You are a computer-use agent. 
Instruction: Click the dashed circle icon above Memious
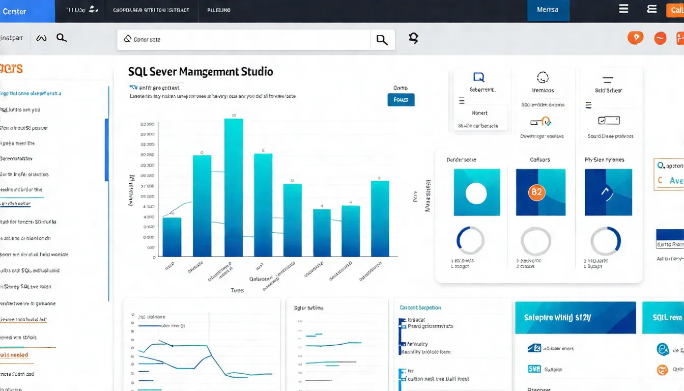pos(543,77)
